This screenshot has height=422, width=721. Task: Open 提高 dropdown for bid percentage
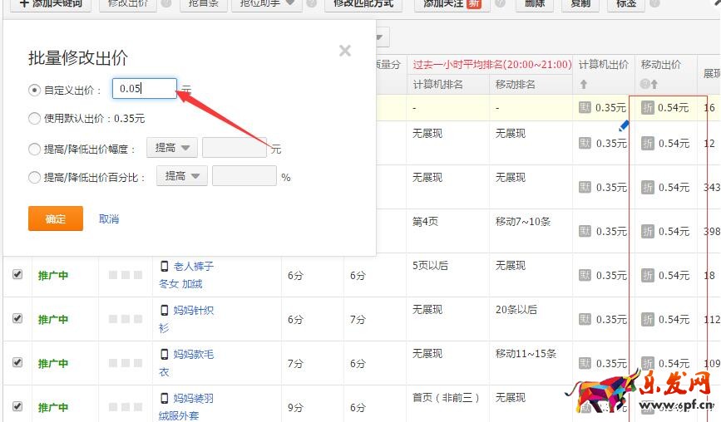click(182, 176)
